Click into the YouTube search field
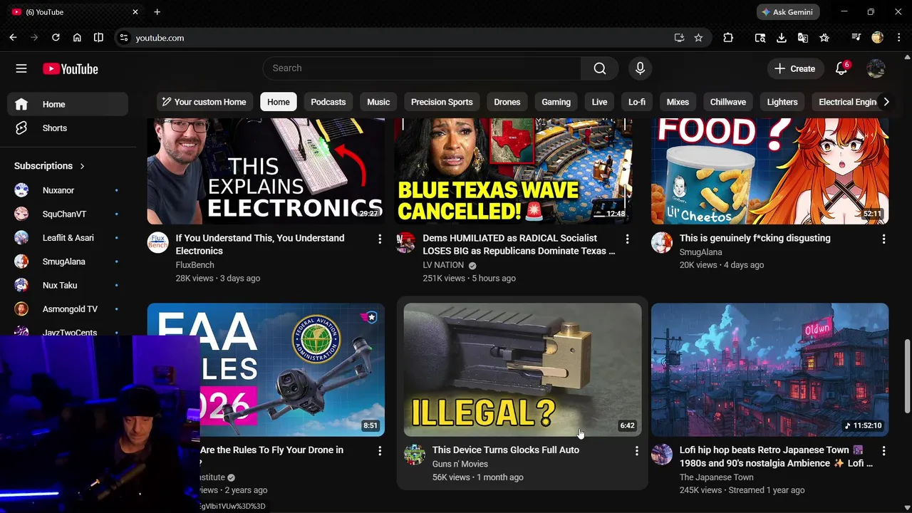 422,68
